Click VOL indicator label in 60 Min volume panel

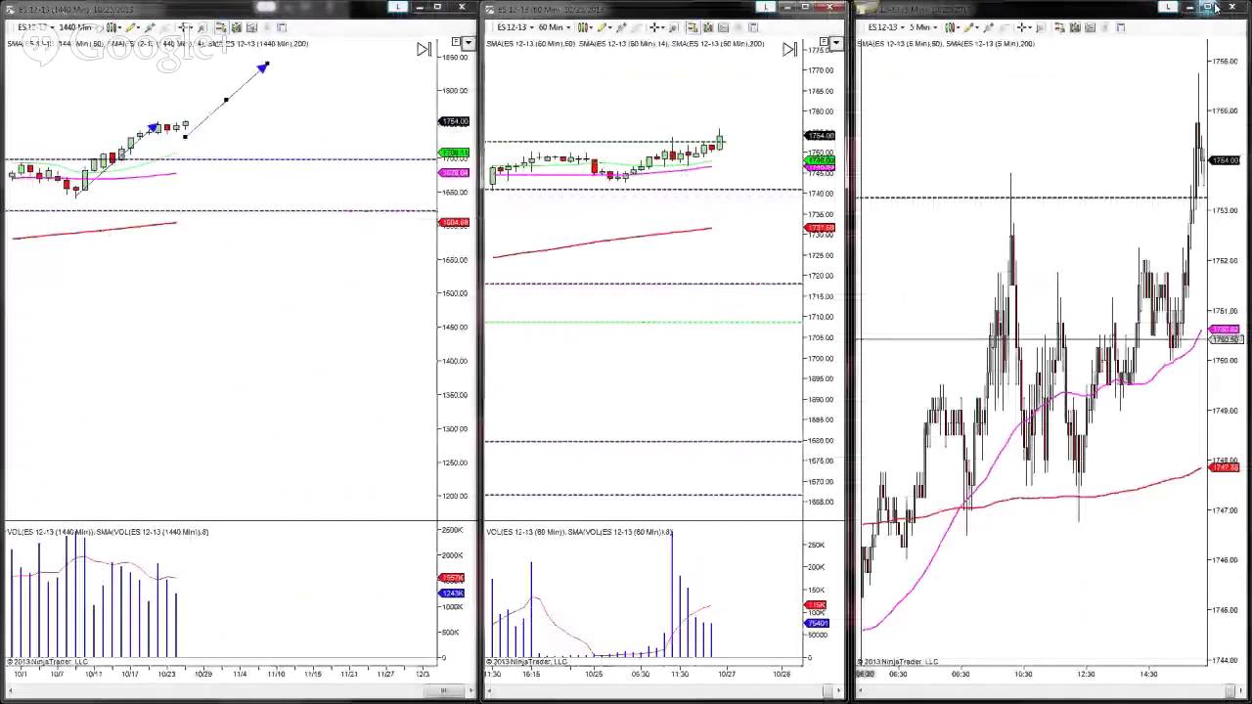click(x=579, y=532)
